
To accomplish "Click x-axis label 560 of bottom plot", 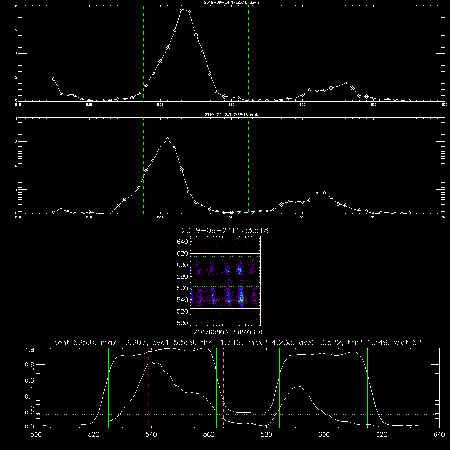I will pyautogui.click(x=209, y=435).
